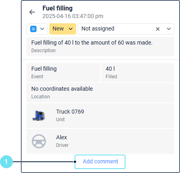180x173 pixels.
Task: Click the driver steering wheel icon
Action: pos(39,141)
